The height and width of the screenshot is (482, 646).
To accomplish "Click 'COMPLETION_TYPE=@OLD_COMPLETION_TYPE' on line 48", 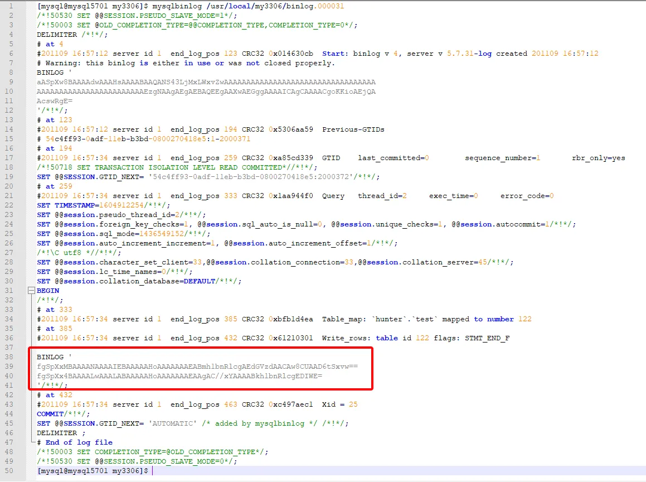I will 175,452.
